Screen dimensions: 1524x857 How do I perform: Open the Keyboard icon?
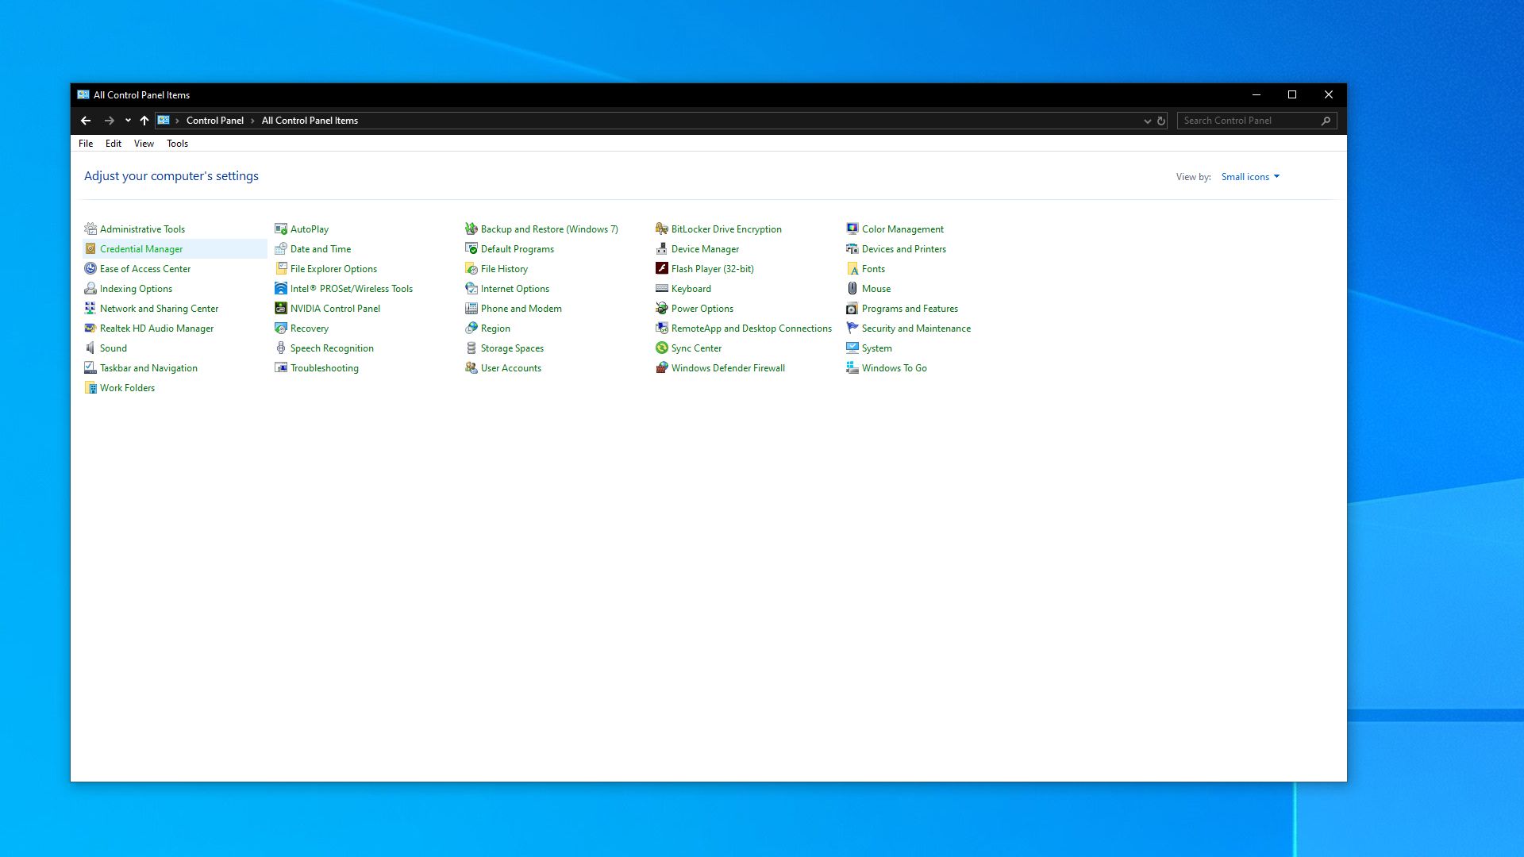pos(662,288)
